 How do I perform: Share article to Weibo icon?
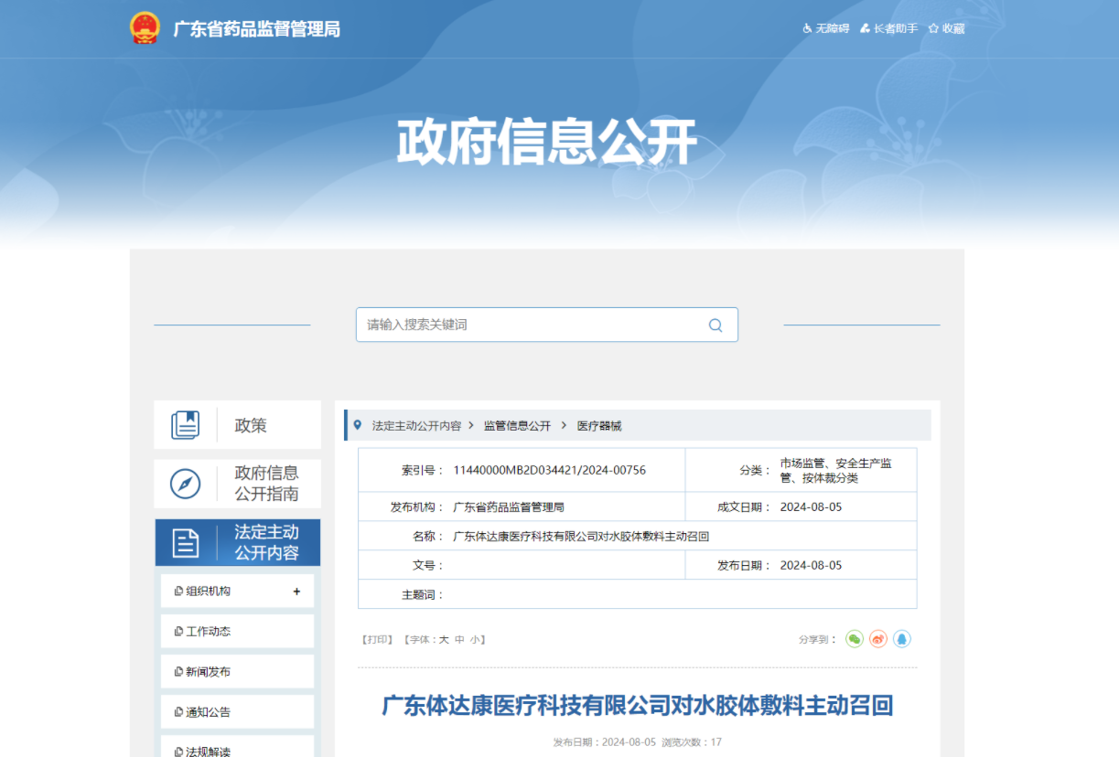[878, 639]
